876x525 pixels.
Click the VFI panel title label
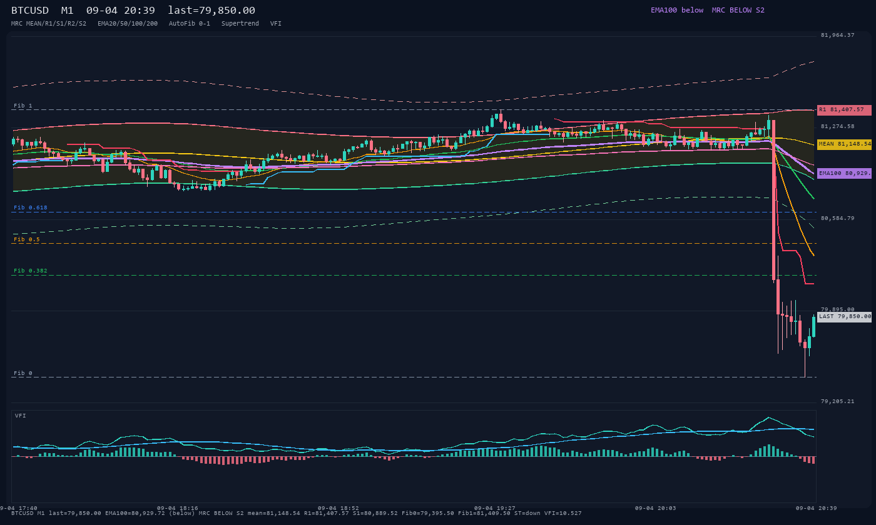(21, 416)
